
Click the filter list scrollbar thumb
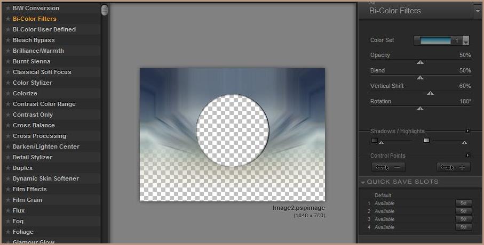tap(105, 10)
